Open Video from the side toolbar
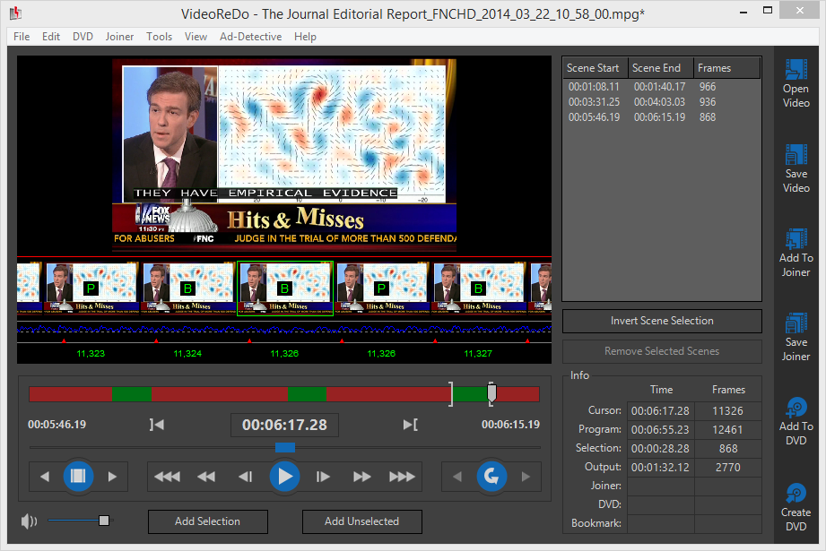Image resolution: width=826 pixels, height=551 pixels. 796,83
